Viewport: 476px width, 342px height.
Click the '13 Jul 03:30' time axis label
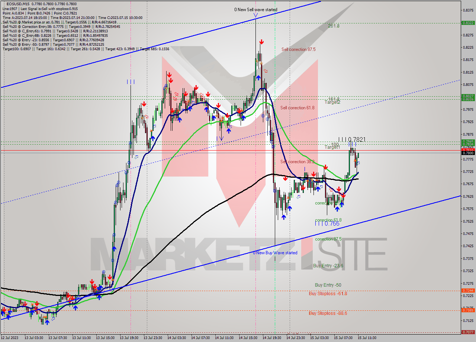(x=34, y=338)
